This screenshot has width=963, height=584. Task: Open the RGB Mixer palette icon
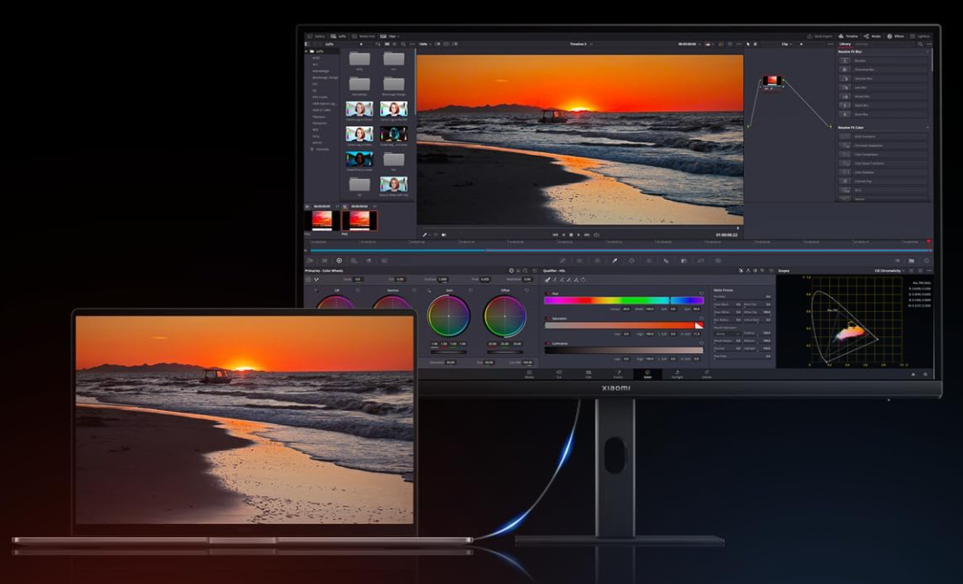tap(369, 261)
